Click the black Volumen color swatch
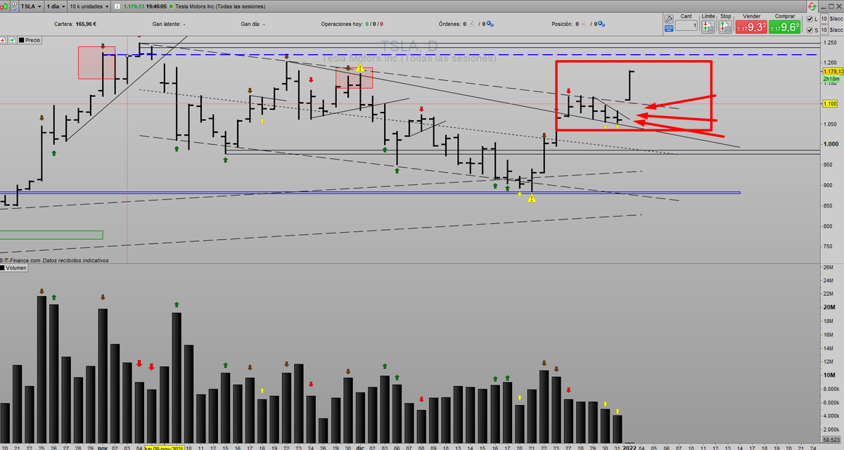The width and height of the screenshot is (844, 450). click(3, 267)
